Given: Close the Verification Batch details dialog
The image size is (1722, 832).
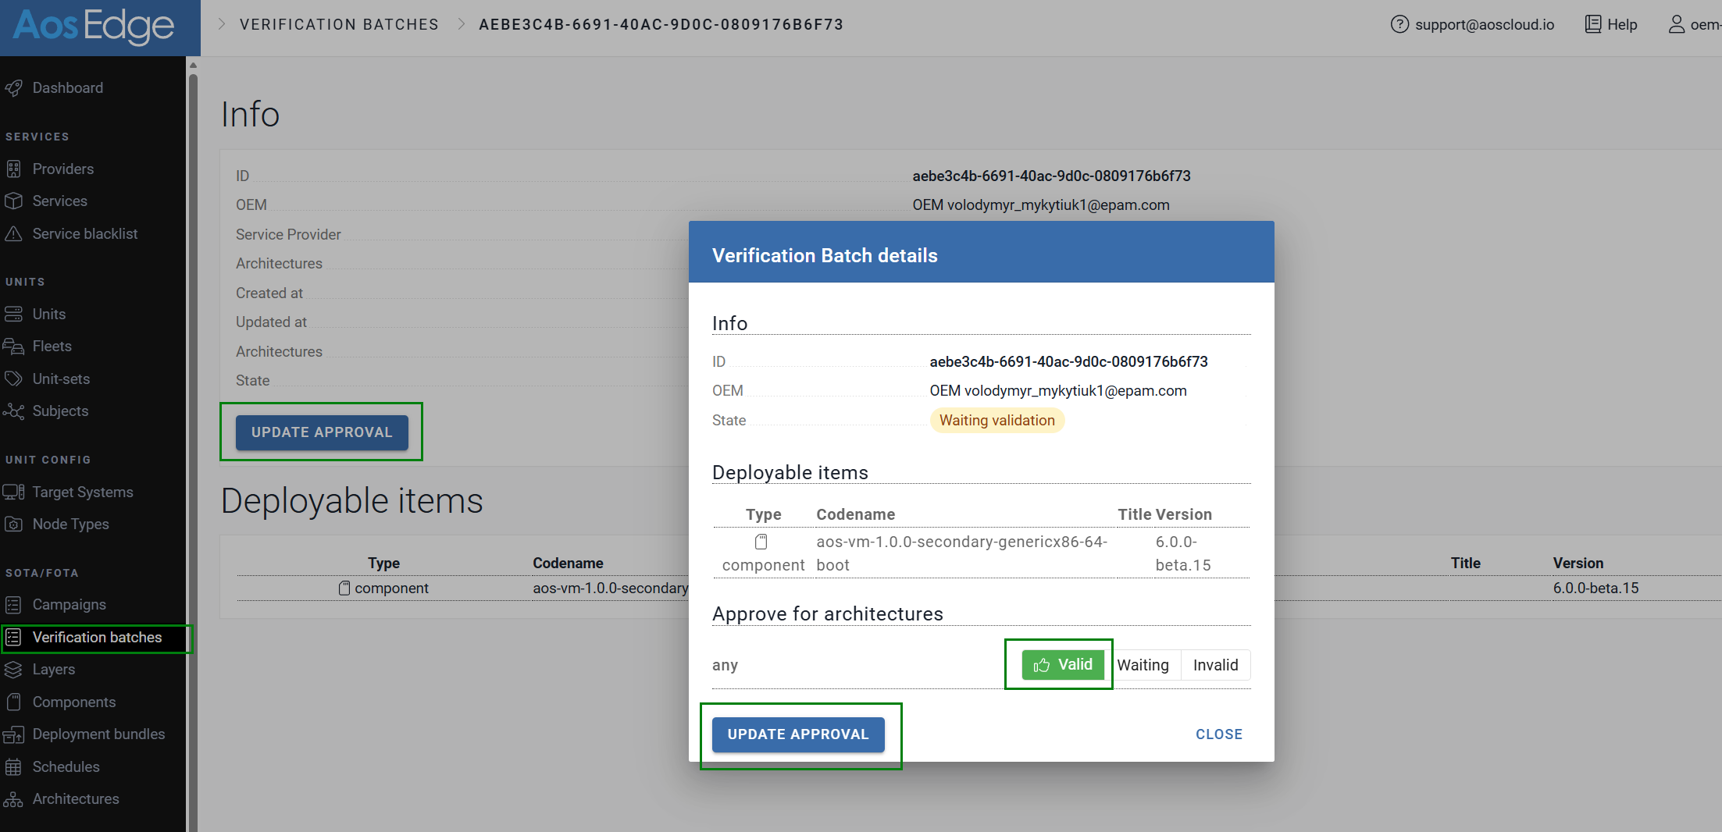Looking at the screenshot, I should click(x=1219, y=734).
